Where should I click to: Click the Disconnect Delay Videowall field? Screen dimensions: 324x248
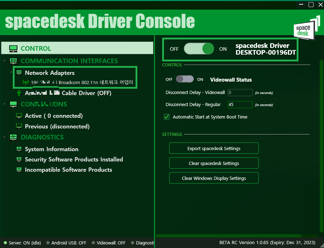pyautogui.click(x=240, y=93)
